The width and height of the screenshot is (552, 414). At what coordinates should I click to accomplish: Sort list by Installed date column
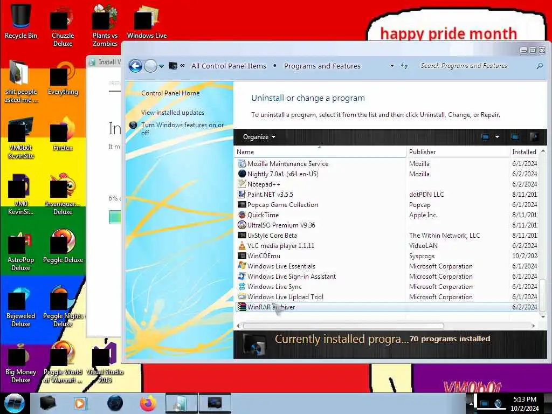point(525,151)
